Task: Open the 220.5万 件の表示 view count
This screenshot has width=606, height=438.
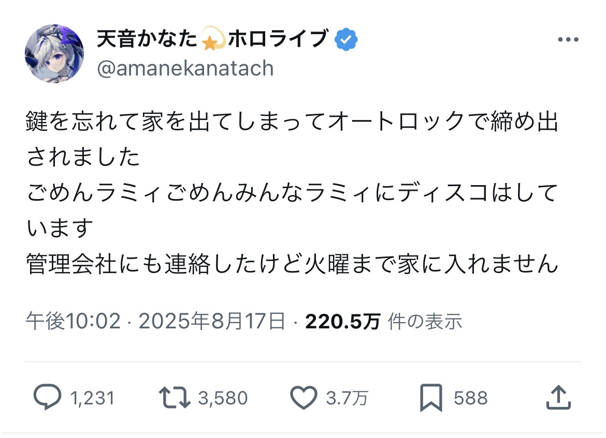Action: [383, 322]
